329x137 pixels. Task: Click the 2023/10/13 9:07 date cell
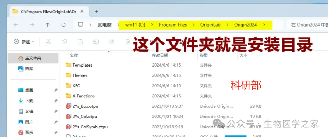pos(167,106)
